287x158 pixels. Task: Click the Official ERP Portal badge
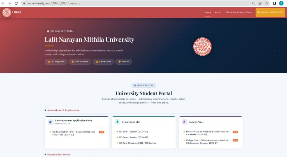tap(60, 31)
